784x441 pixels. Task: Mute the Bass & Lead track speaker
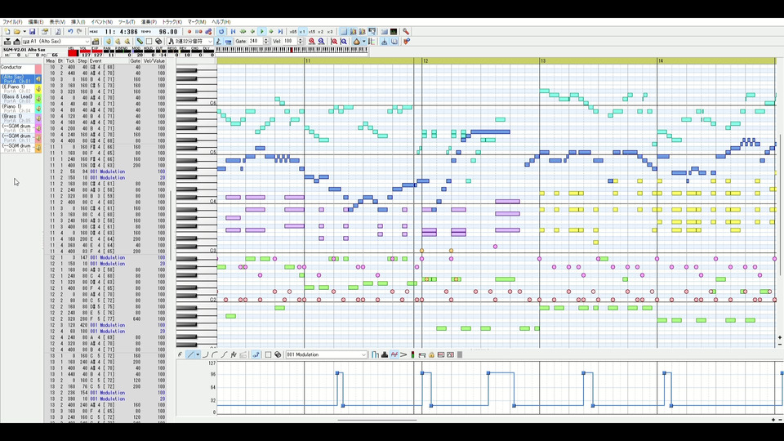38,99
